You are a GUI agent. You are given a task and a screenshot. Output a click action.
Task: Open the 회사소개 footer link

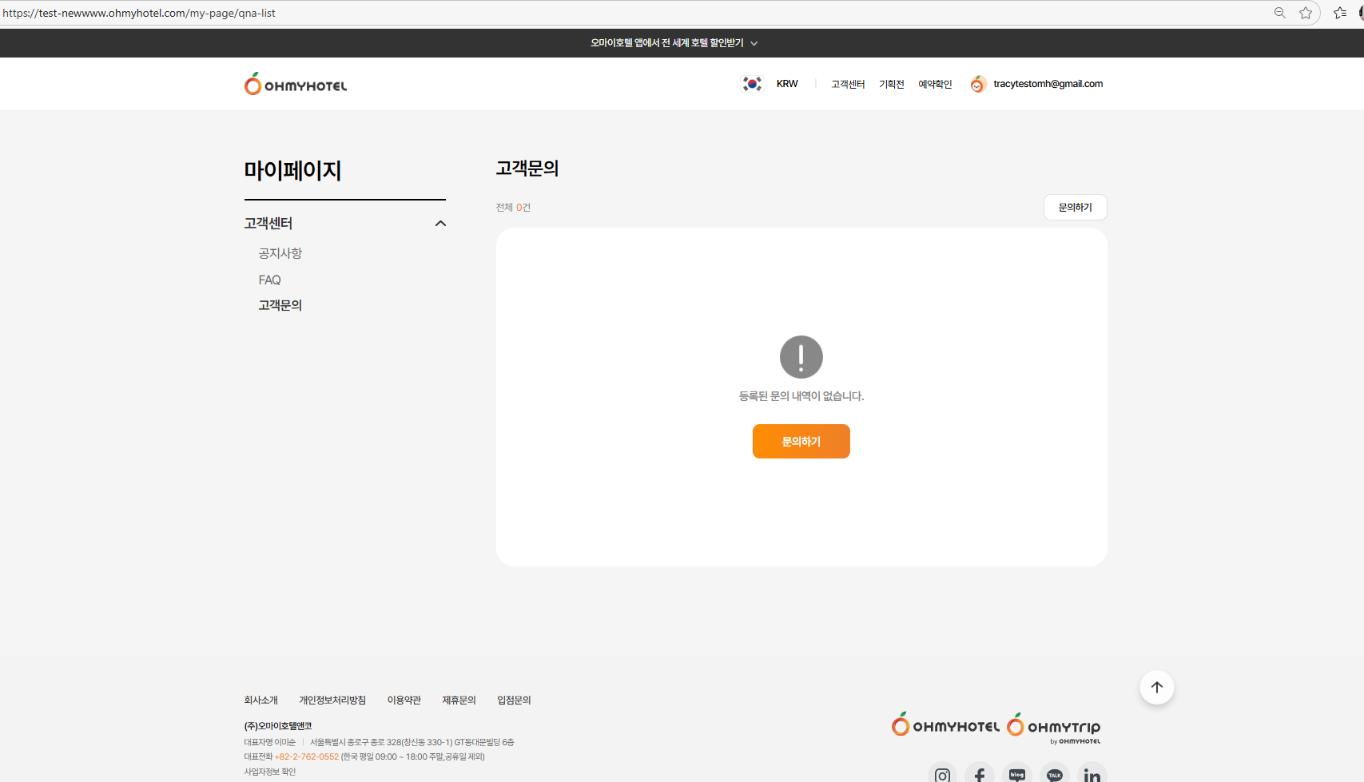click(261, 701)
